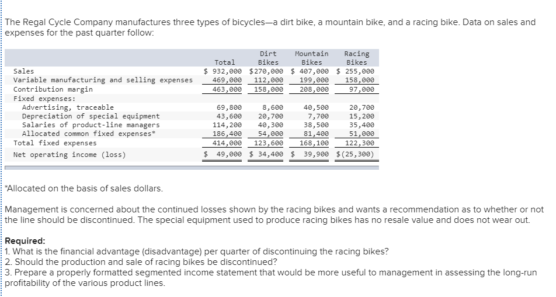Select Mountain Bikes net income 39,900
This screenshot has height=297, width=556.
click(310, 155)
